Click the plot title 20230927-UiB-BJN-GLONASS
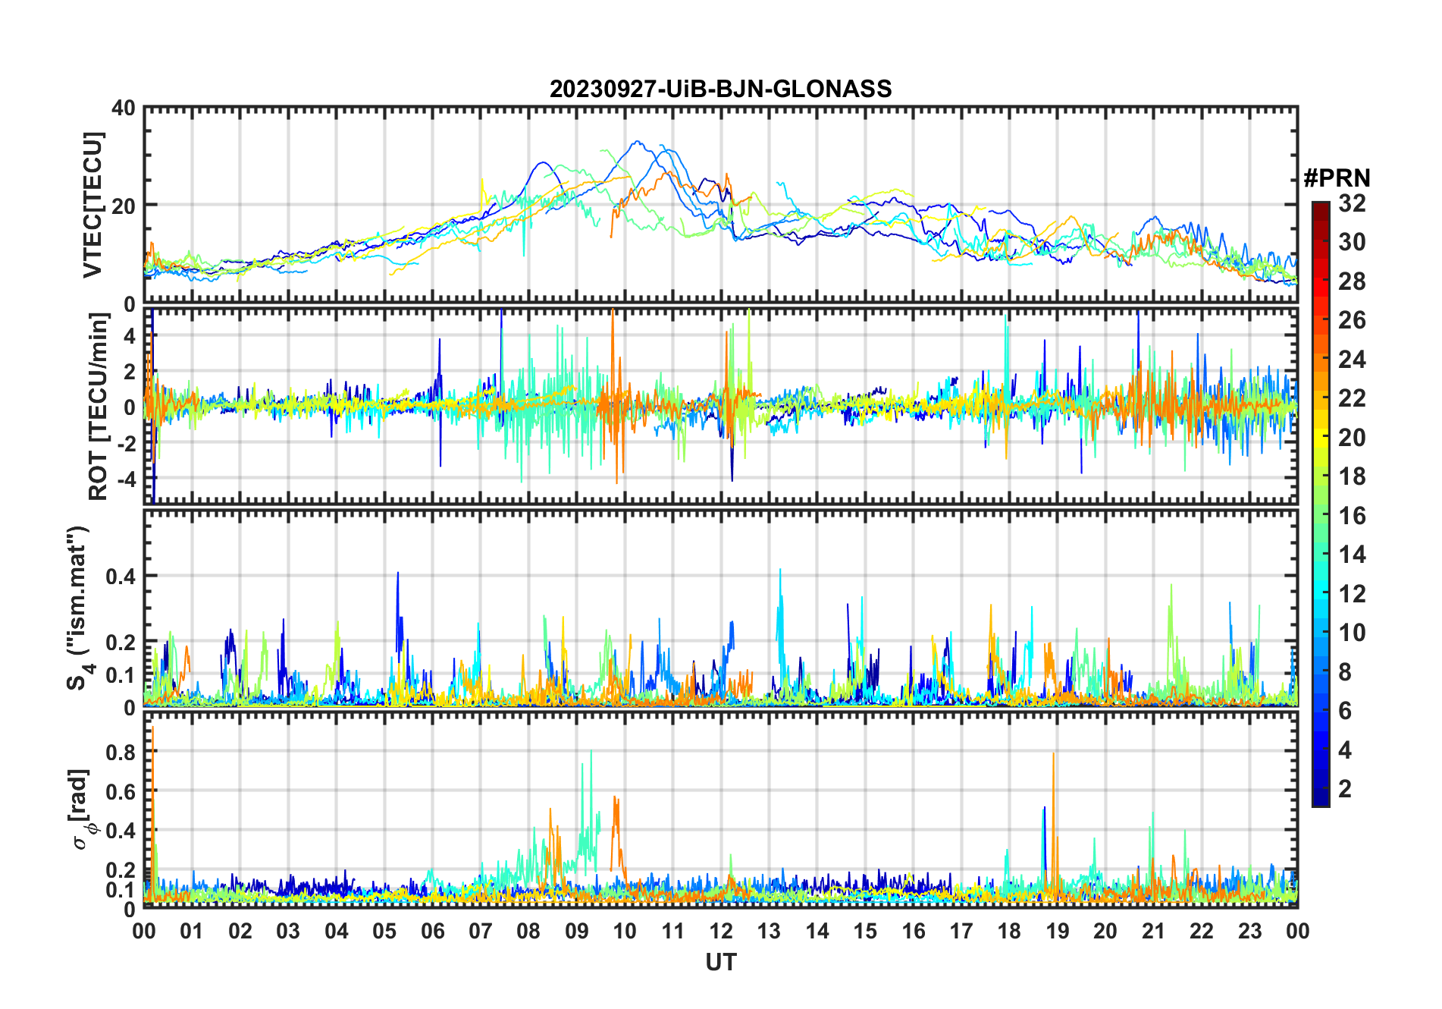This screenshot has width=1442, height=1009. click(720, 90)
